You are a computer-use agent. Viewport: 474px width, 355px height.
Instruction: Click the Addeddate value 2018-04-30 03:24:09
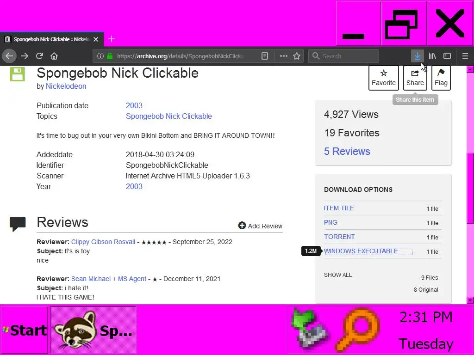pos(160,154)
